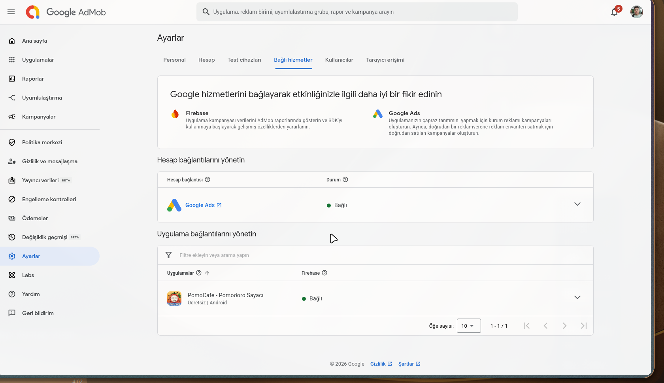Click the Raporlar chart icon
The height and width of the screenshot is (383, 664).
tap(12, 79)
